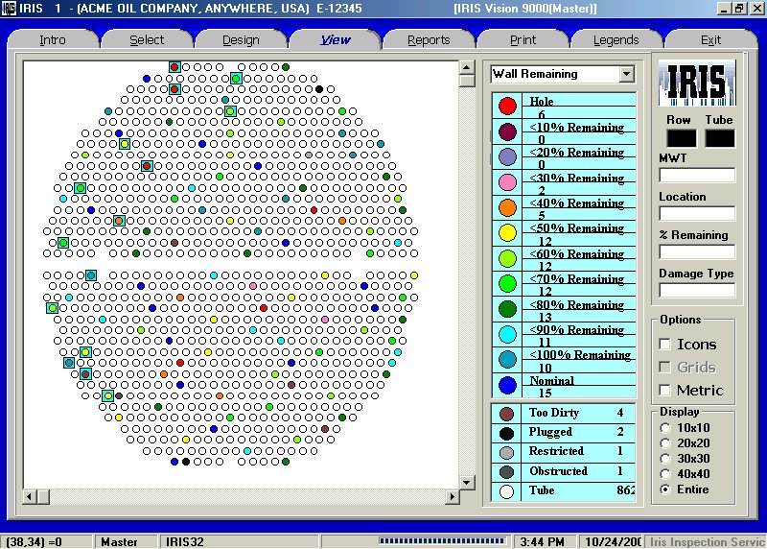Select the 10x10 display option

tap(664, 428)
